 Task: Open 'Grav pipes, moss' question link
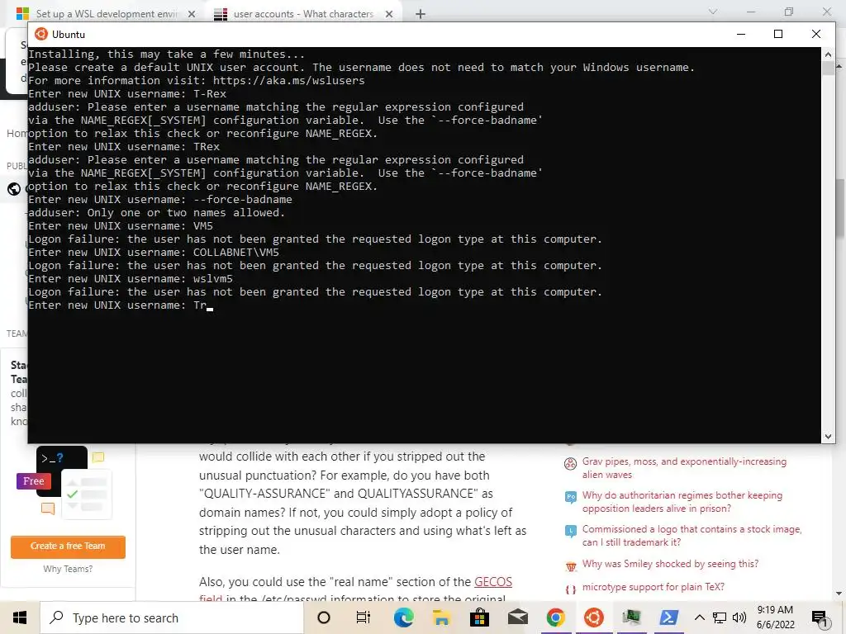684,468
